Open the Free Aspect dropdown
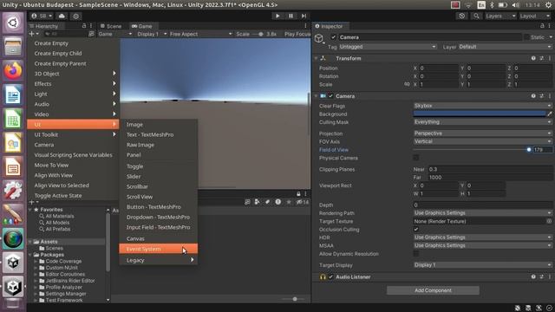The height and width of the screenshot is (312, 555). [200, 34]
